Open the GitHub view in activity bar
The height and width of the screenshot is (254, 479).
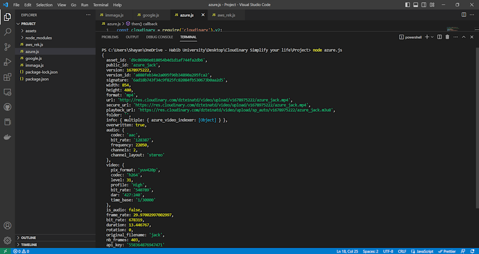tap(7, 107)
